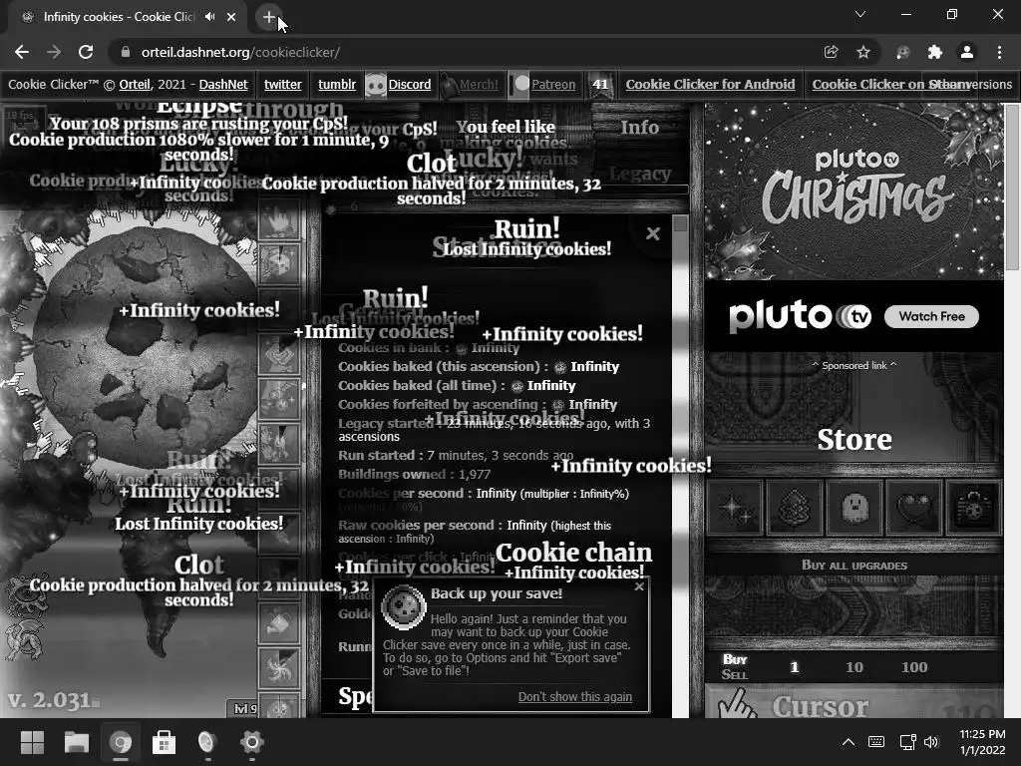The width and height of the screenshot is (1021, 766).
Task: Click the lvl 9 building level badge
Action: (245, 708)
